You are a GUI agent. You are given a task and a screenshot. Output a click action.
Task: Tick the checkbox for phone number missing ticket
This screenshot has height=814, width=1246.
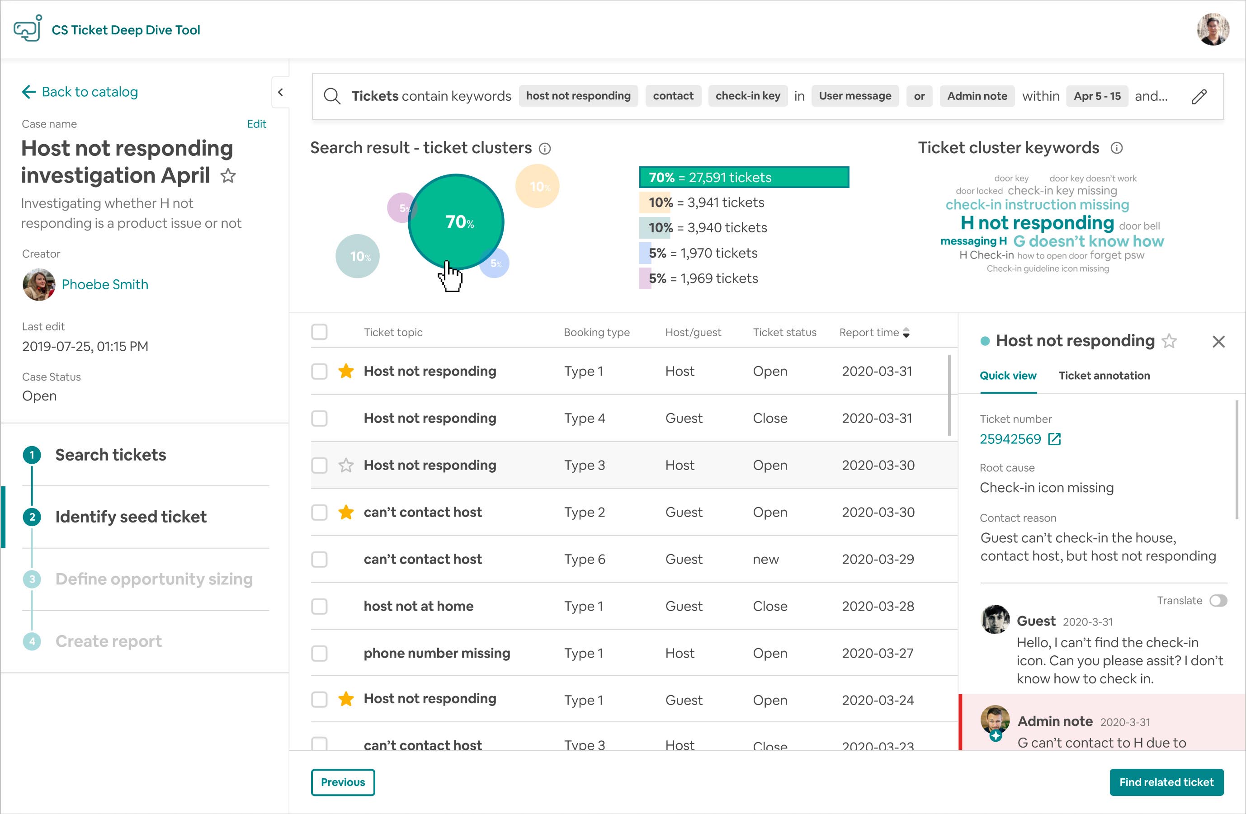(x=319, y=653)
